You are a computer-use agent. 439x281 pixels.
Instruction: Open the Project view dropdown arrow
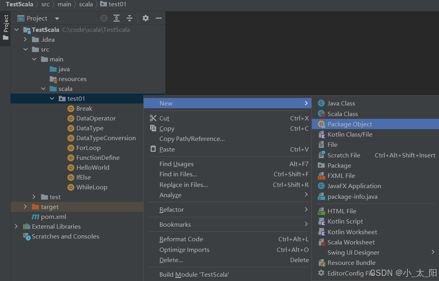tap(57, 18)
